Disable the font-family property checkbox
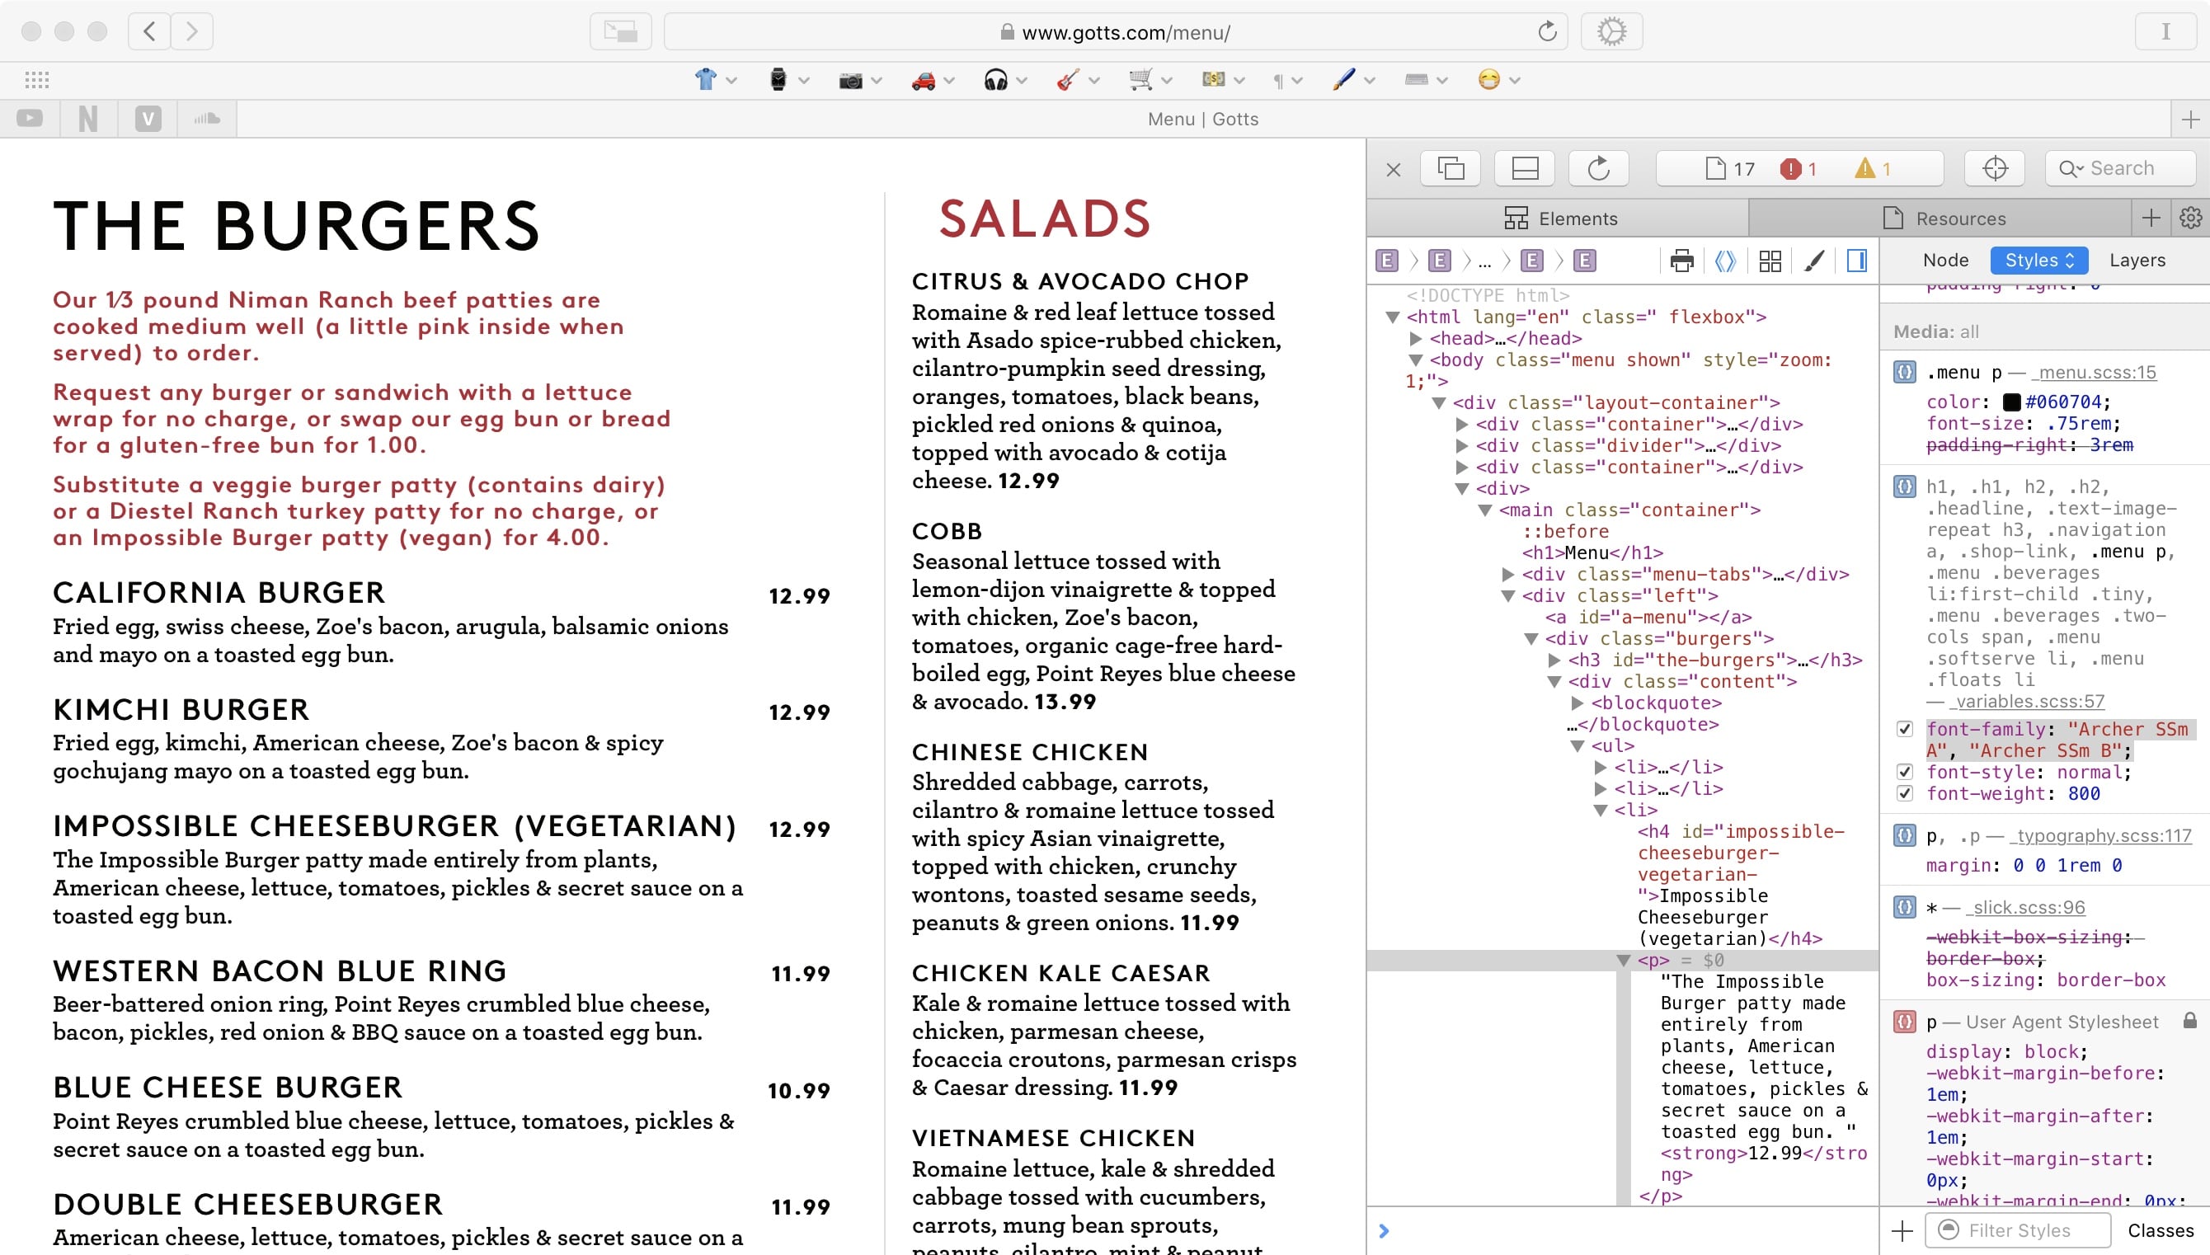The image size is (2210, 1255). [1905, 729]
